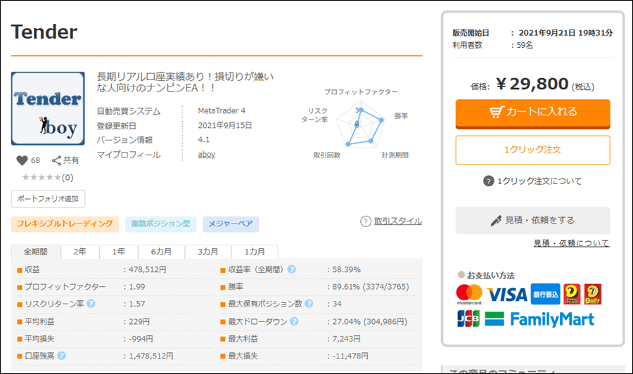The image size is (633, 374).
Task: Click the heart favorite icon
Action: (x=21, y=160)
